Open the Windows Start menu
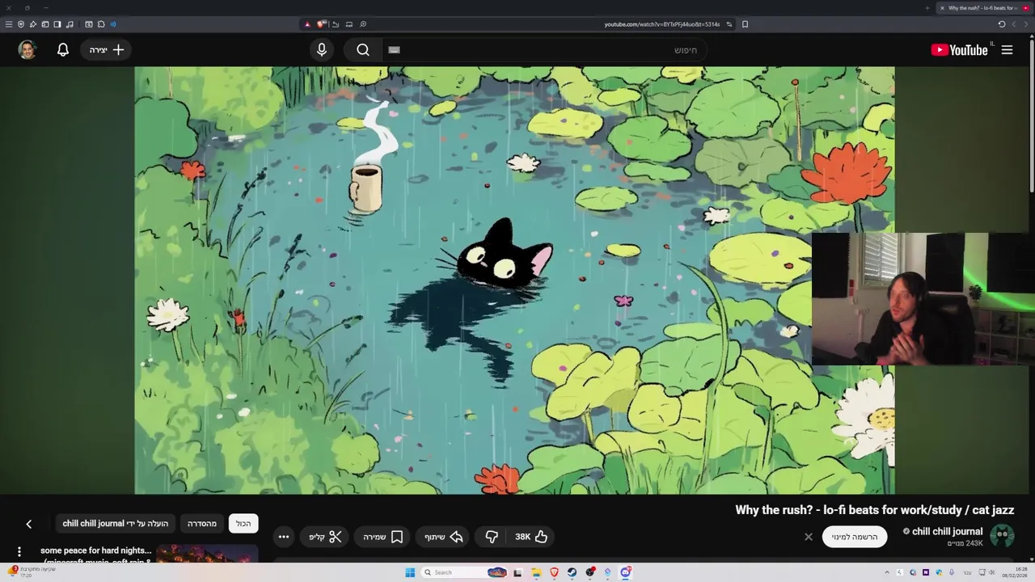 coord(410,572)
